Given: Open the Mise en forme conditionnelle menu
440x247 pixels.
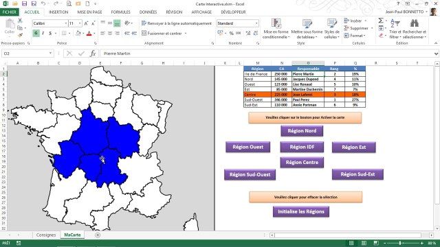Looking at the screenshot, I should pyautogui.click(x=276, y=29).
